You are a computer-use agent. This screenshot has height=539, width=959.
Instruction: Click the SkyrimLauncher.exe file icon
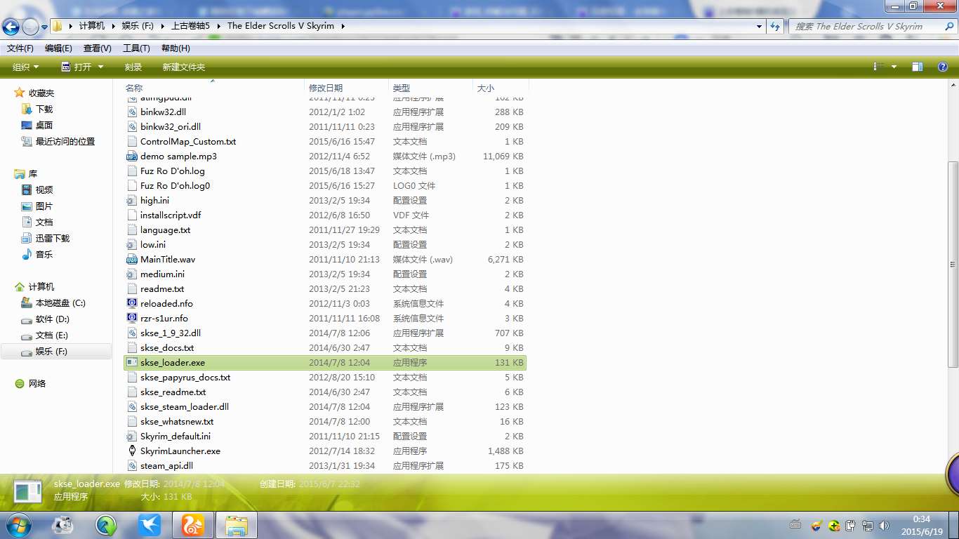pyautogui.click(x=132, y=451)
